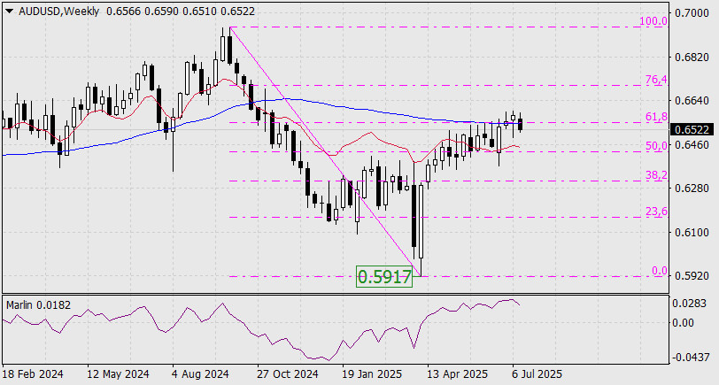The width and height of the screenshot is (719, 385).
Task: Select the 0.6100 price scale value
Action: pos(691,233)
